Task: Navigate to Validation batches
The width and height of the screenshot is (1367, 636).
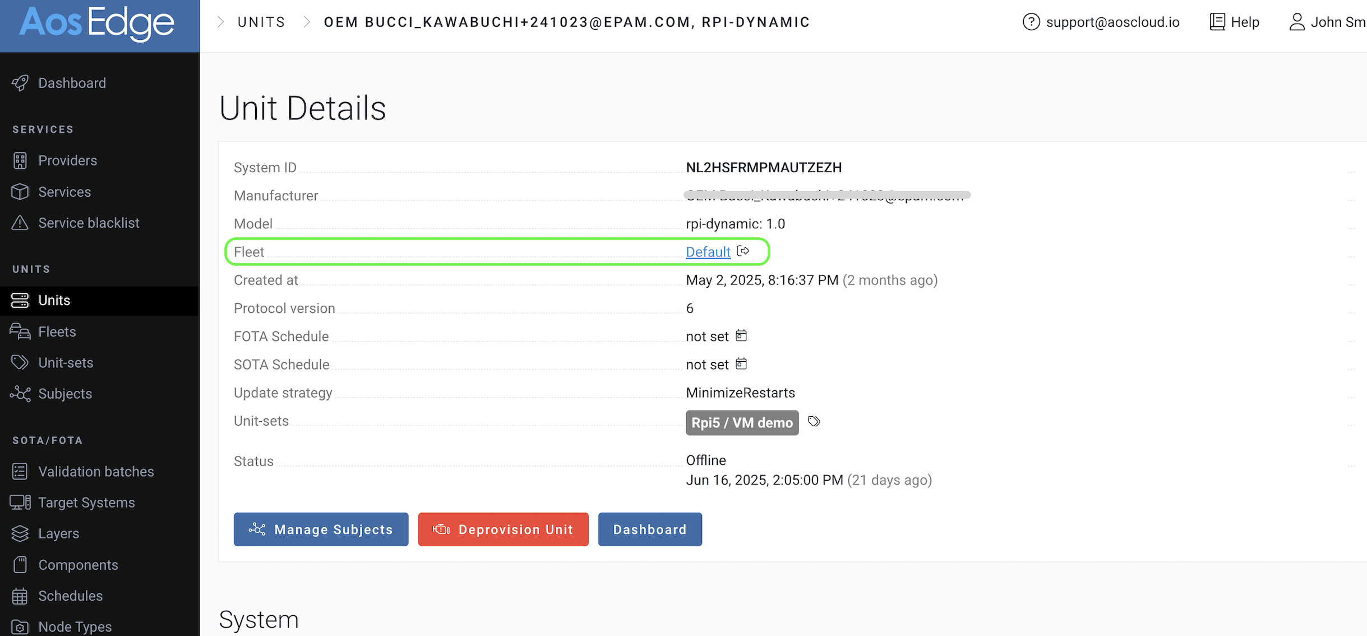Action: point(96,471)
